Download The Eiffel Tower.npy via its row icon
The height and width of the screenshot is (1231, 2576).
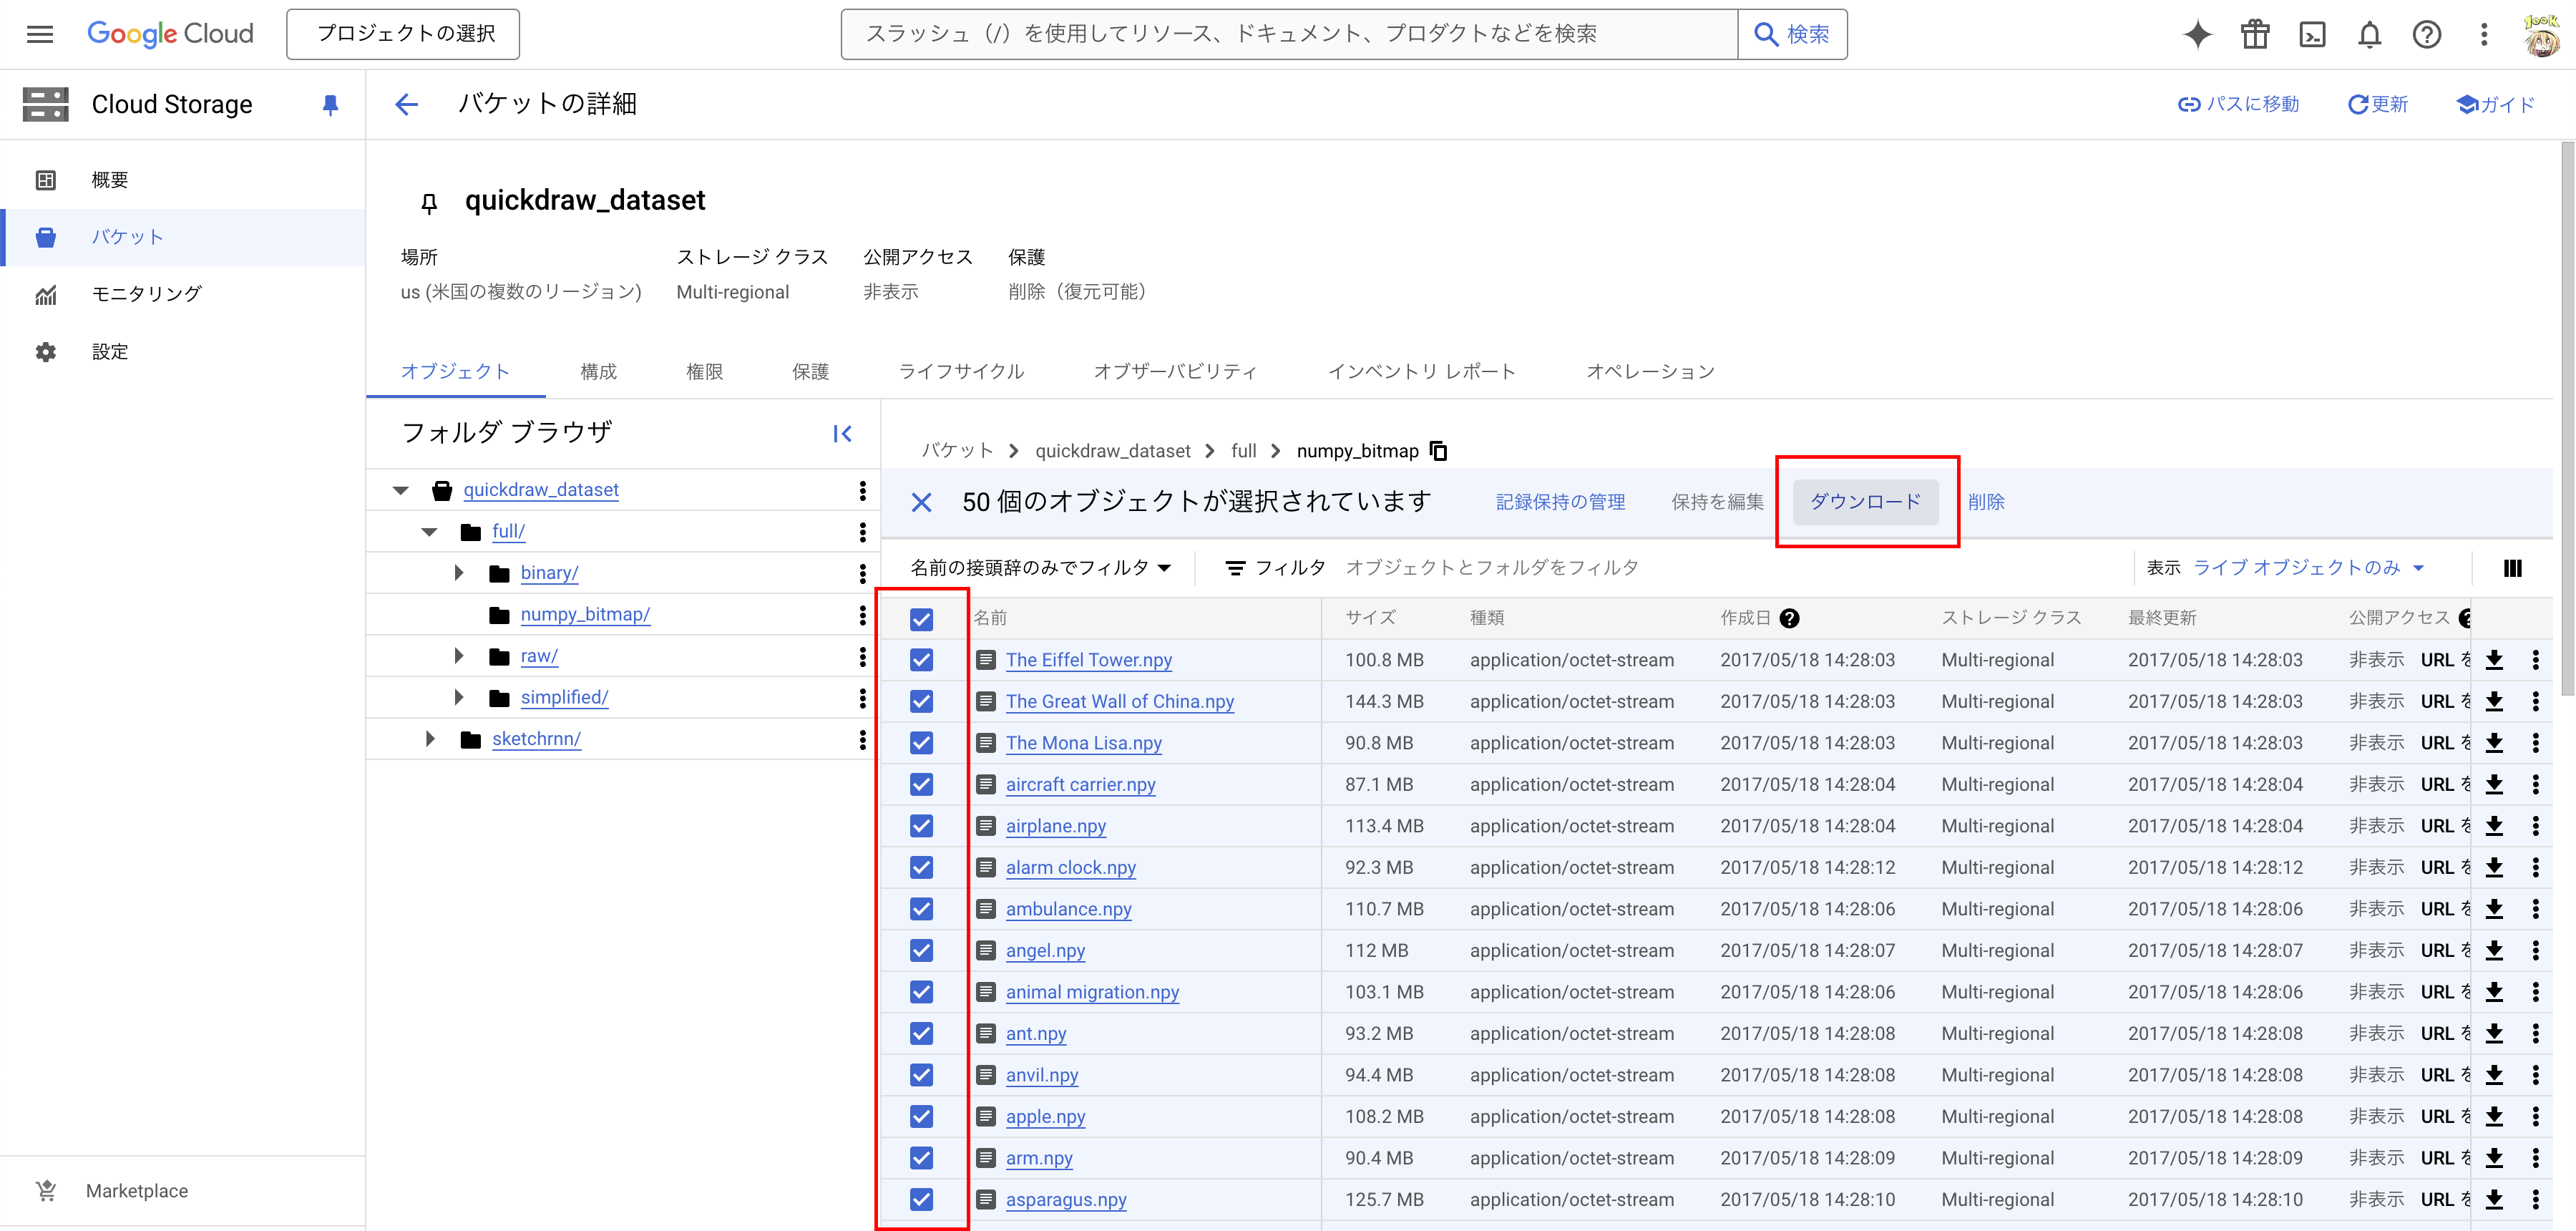[2495, 659]
